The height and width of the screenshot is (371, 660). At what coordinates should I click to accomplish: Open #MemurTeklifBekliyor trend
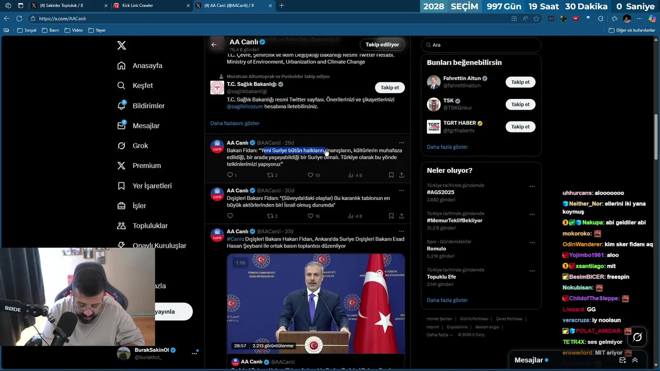pyautogui.click(x=454, y=221)
